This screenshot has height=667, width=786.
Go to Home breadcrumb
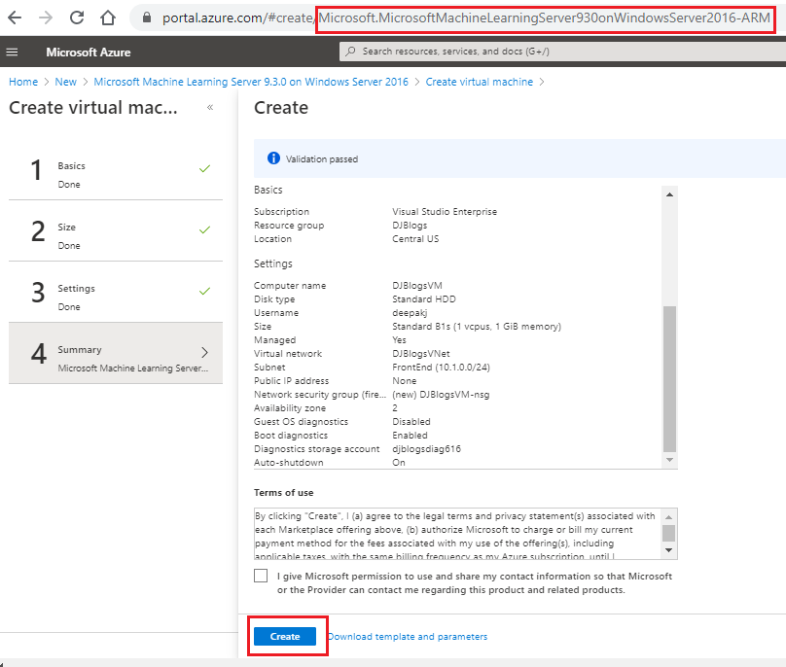tap(23, 82)
